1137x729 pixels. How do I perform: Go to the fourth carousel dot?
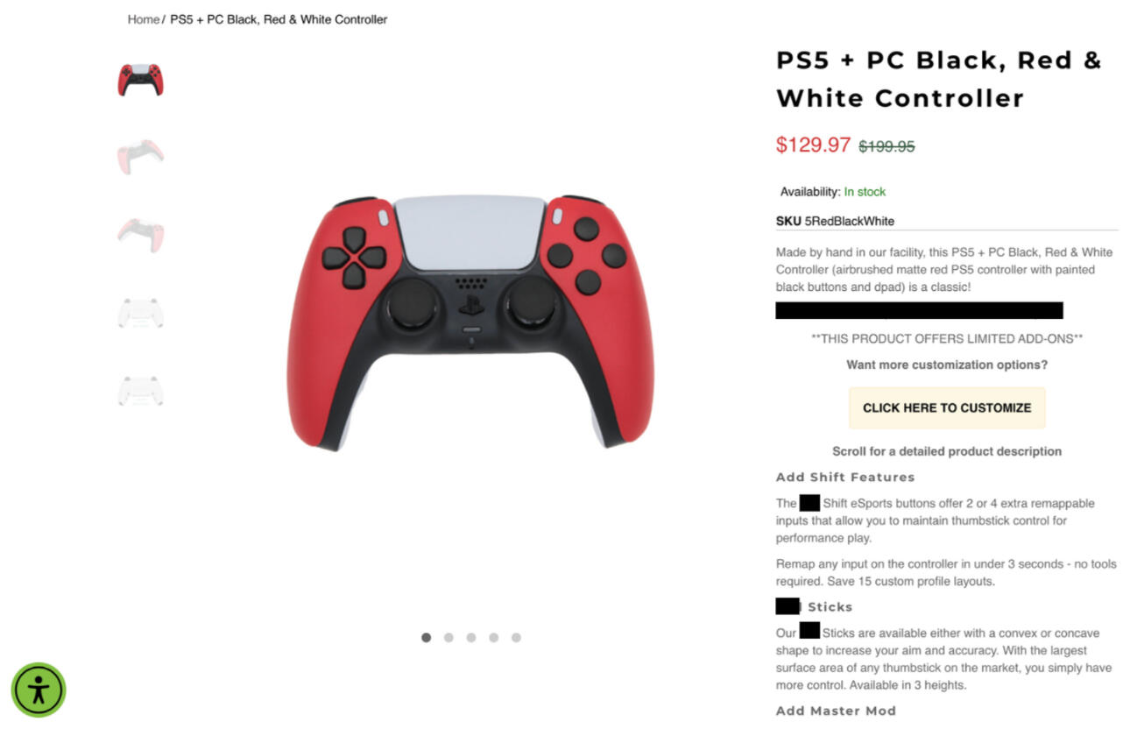494,638
